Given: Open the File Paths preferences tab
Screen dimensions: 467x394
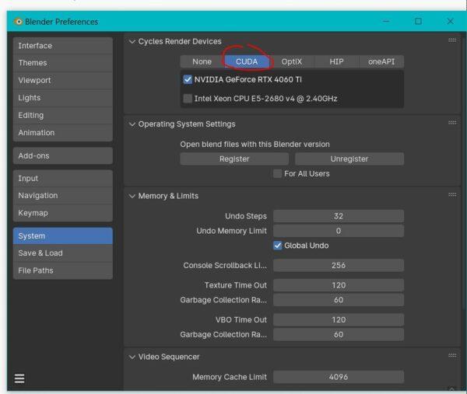Looking at the screenshot, I should [x=63, y=270].
